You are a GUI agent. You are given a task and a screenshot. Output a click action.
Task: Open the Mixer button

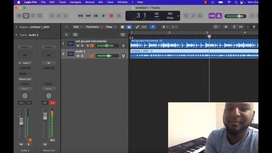pos(59,16)
